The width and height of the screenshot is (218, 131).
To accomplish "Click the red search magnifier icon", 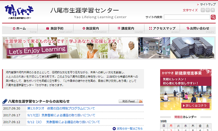I will pyautogui.click(x=213, y=17).
